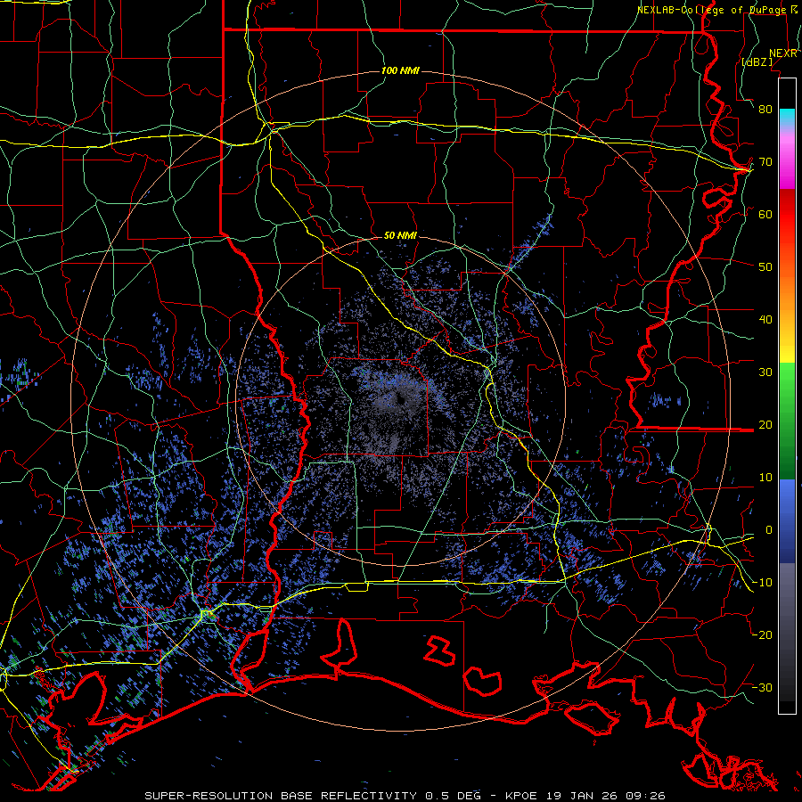
Task: Click the 60 dBZ scale value
Action: click(765, 214)
